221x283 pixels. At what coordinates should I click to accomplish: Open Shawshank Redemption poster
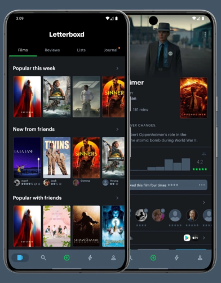tap(86, 226)
